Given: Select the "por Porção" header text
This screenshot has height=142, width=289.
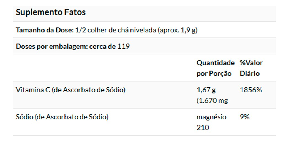Looking at the screenshot, I should pos(214,73).
